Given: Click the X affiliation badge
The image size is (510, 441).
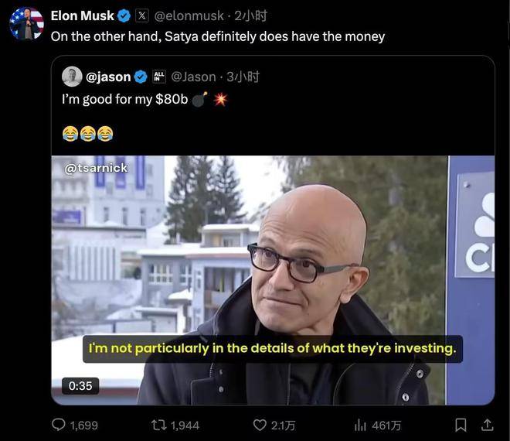Looking at the screenshot, I should (x=142, y=15).
